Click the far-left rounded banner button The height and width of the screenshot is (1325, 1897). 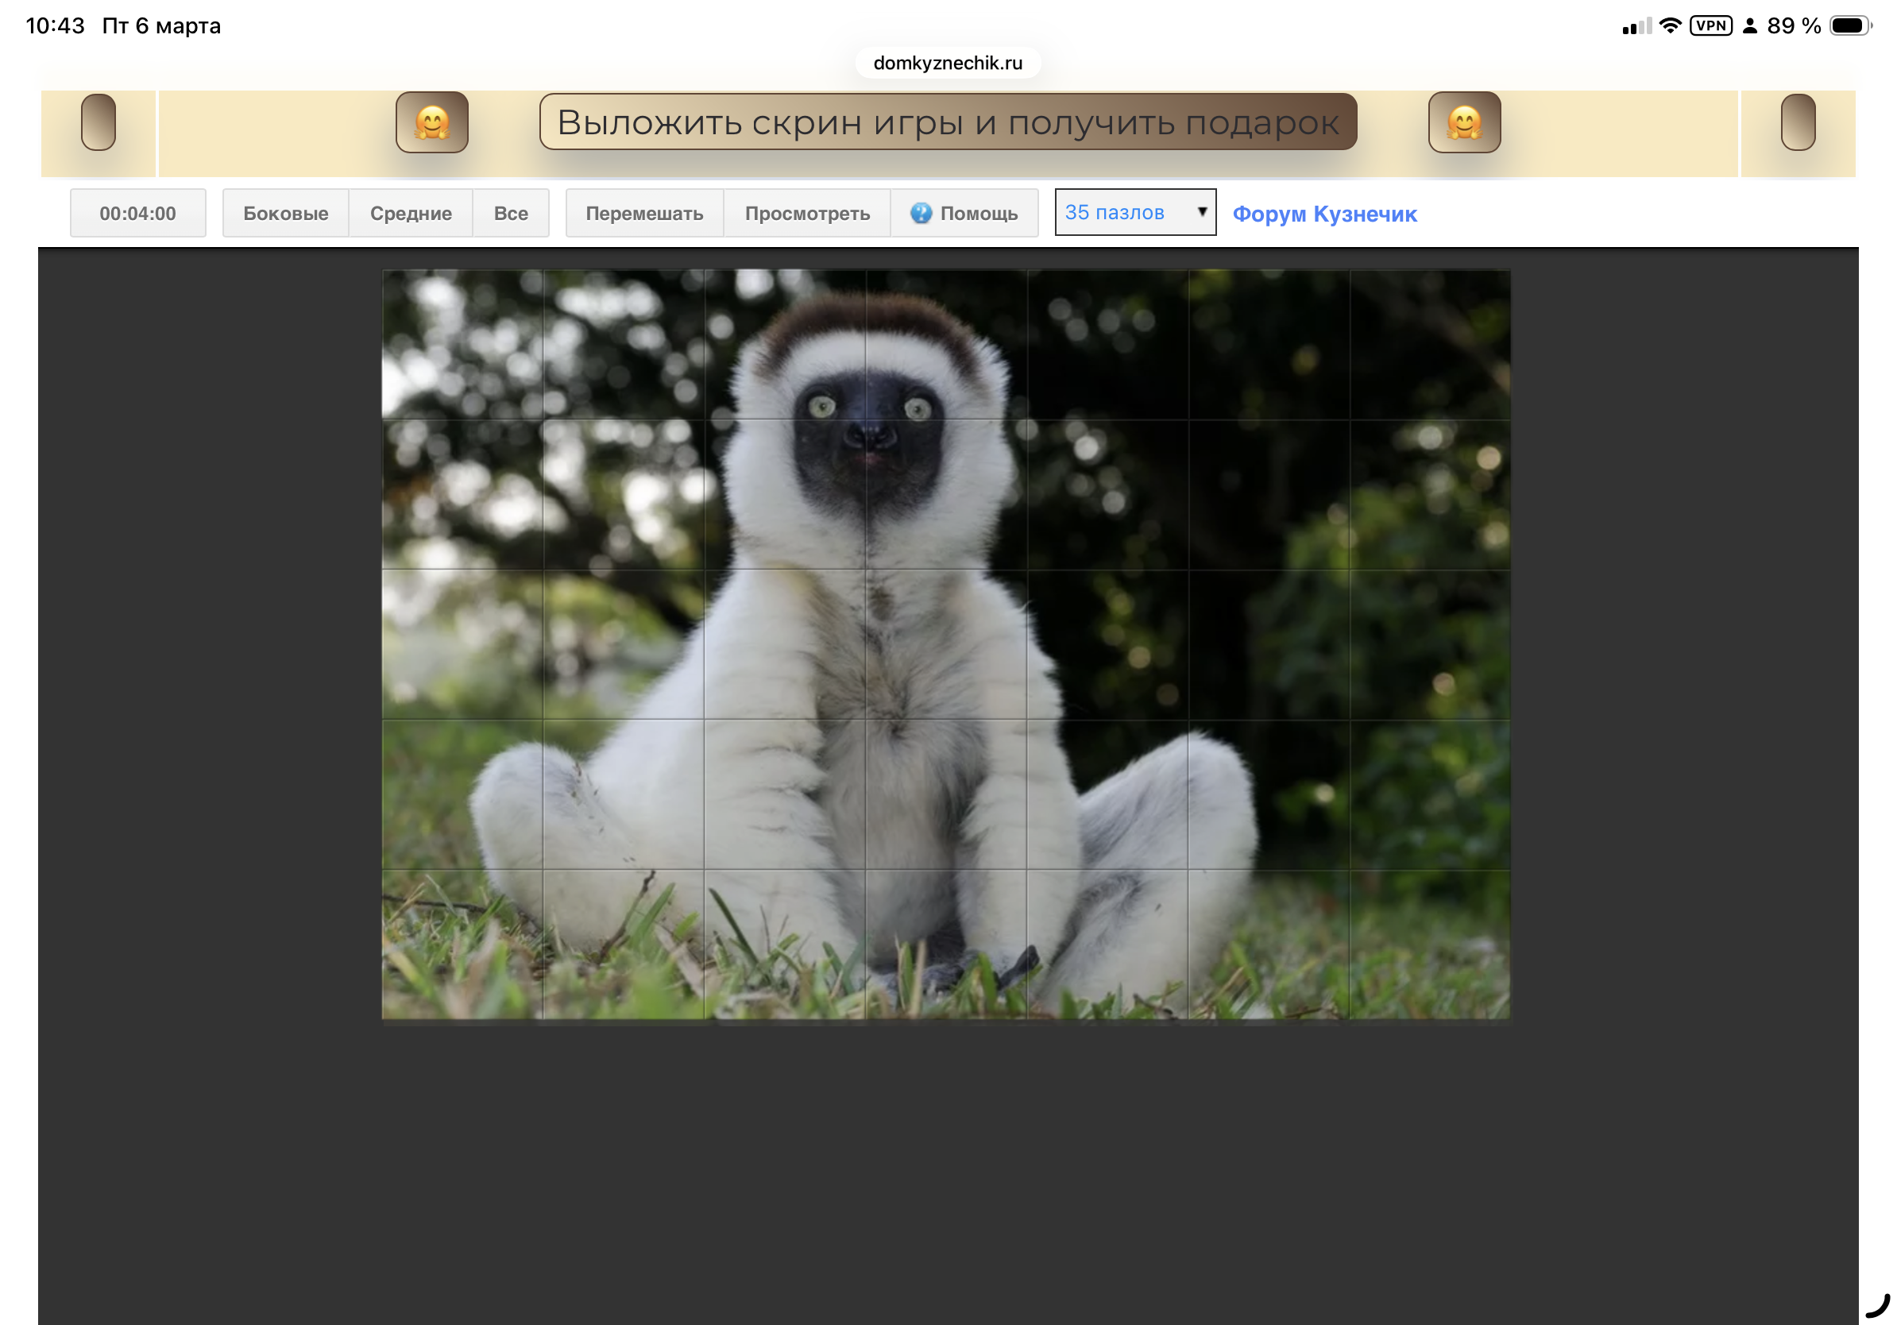[99, 122]
